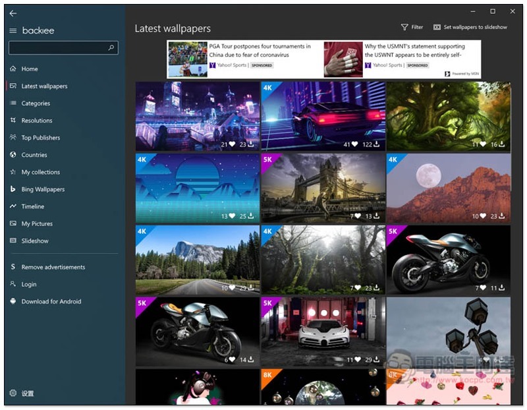Click Remove advertisements
527x410 pixels.
53,267
